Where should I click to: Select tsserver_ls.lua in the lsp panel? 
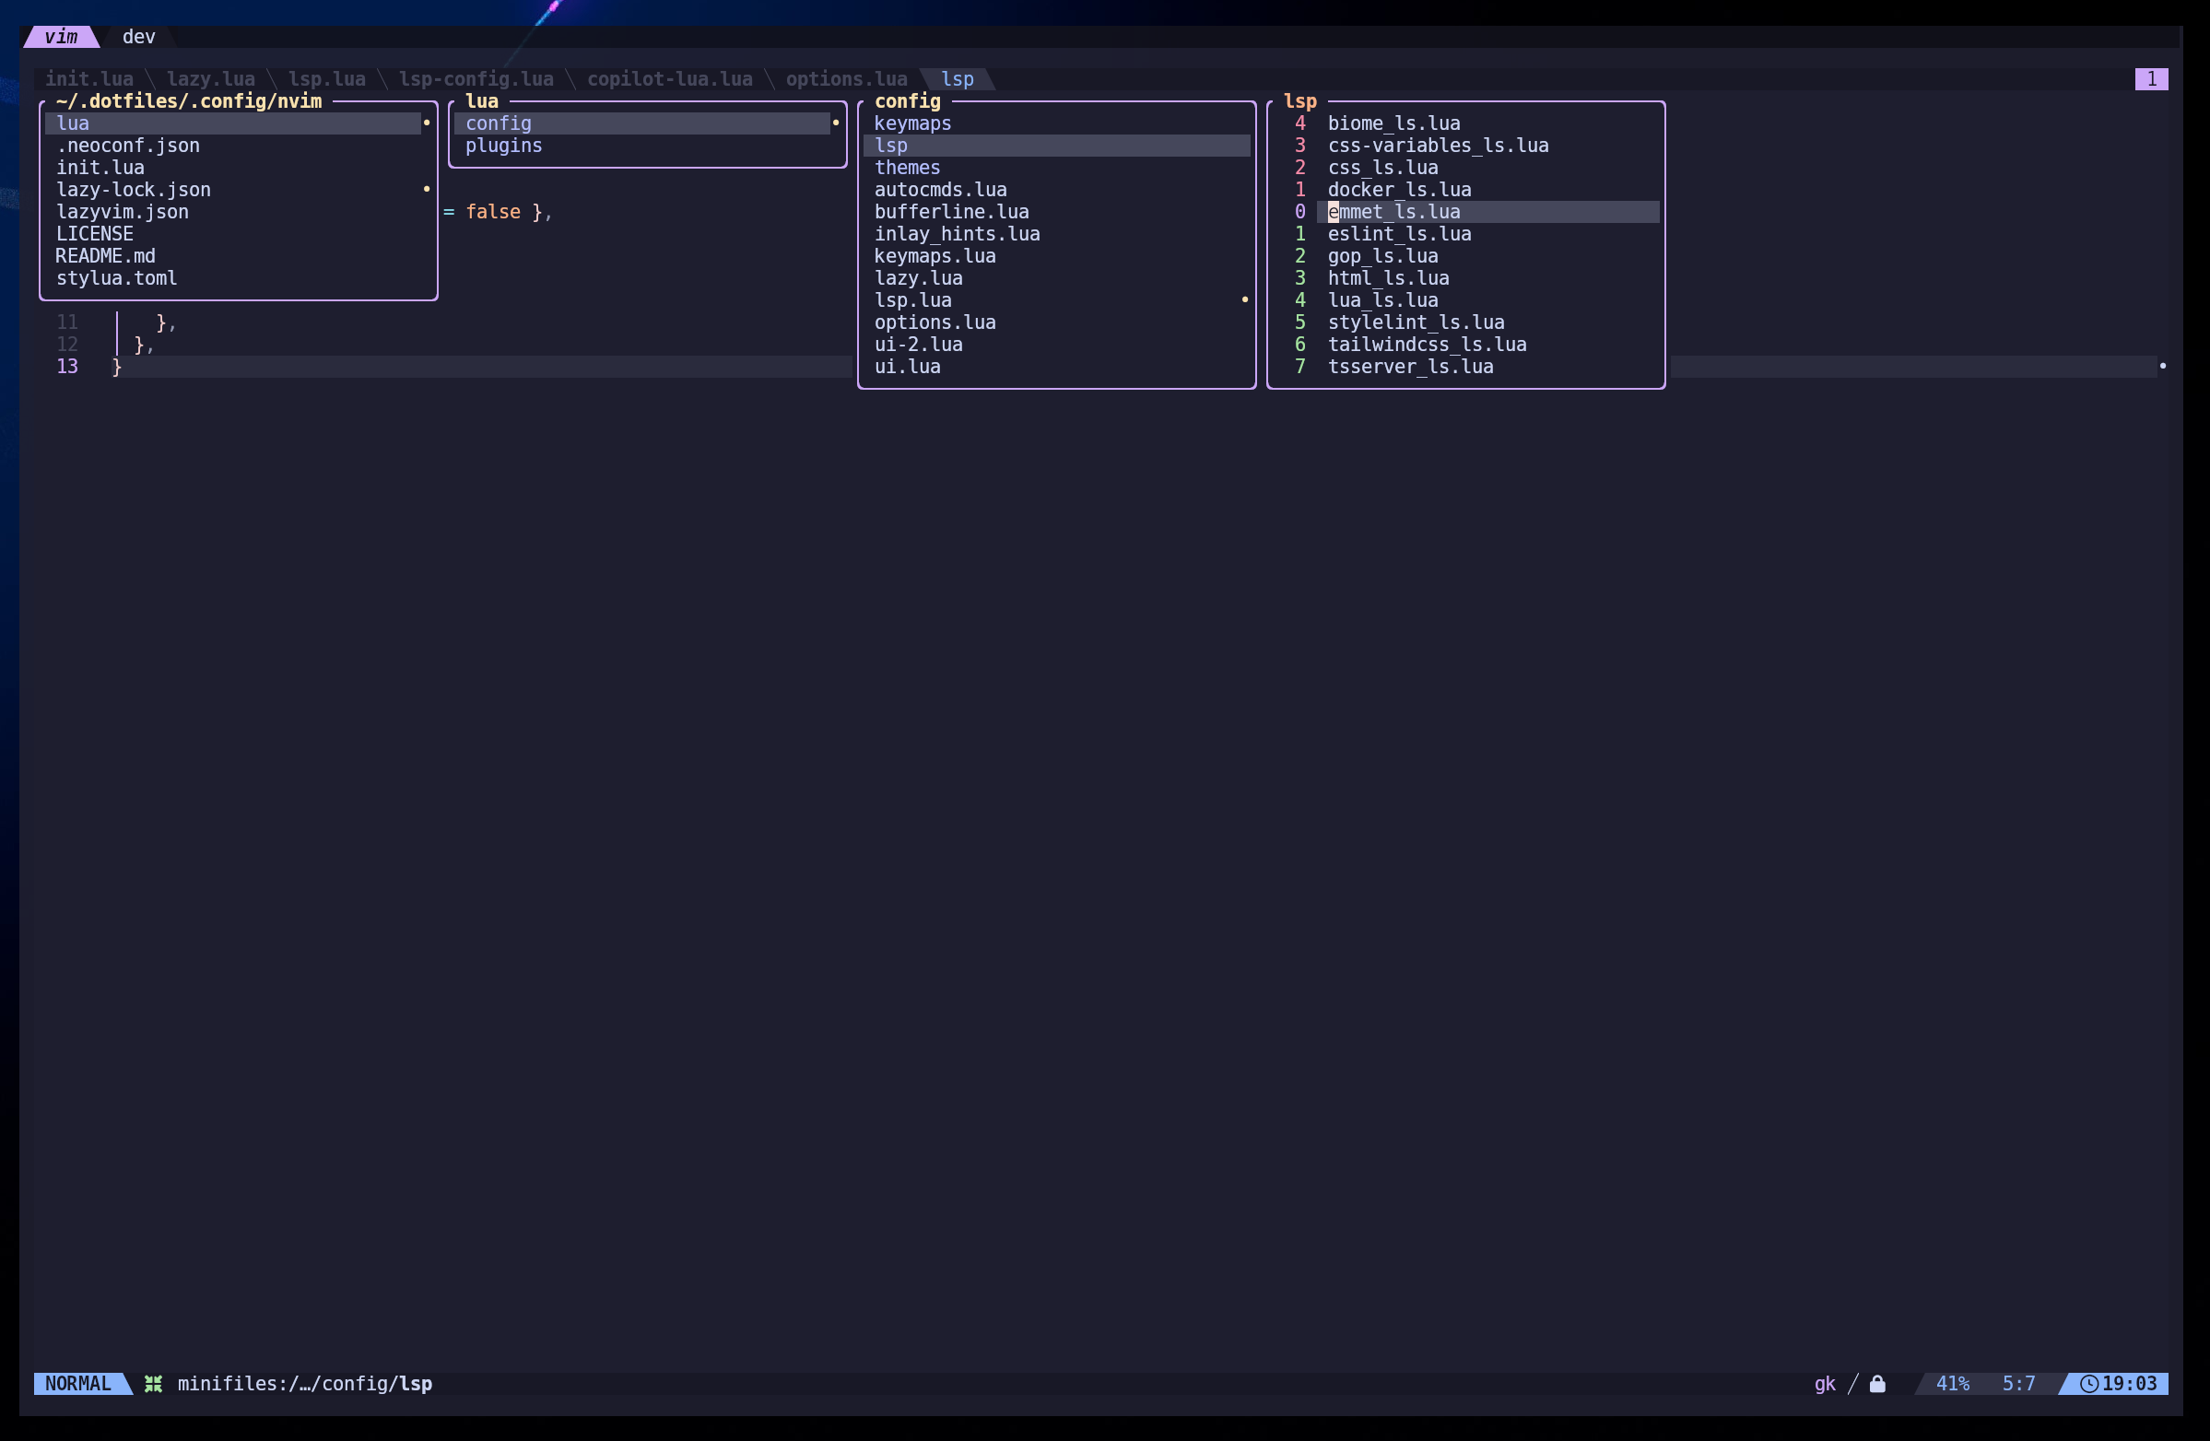(x=1411, y=366)
